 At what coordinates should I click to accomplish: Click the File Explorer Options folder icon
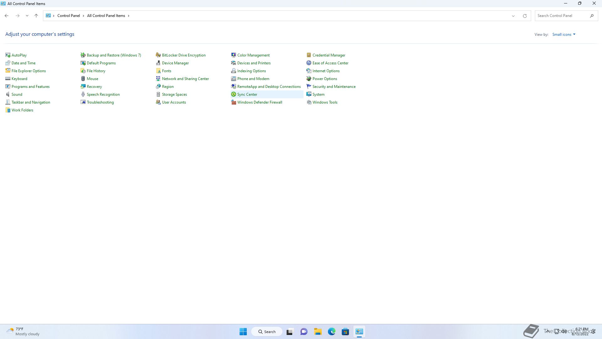(x=8, y=71)
